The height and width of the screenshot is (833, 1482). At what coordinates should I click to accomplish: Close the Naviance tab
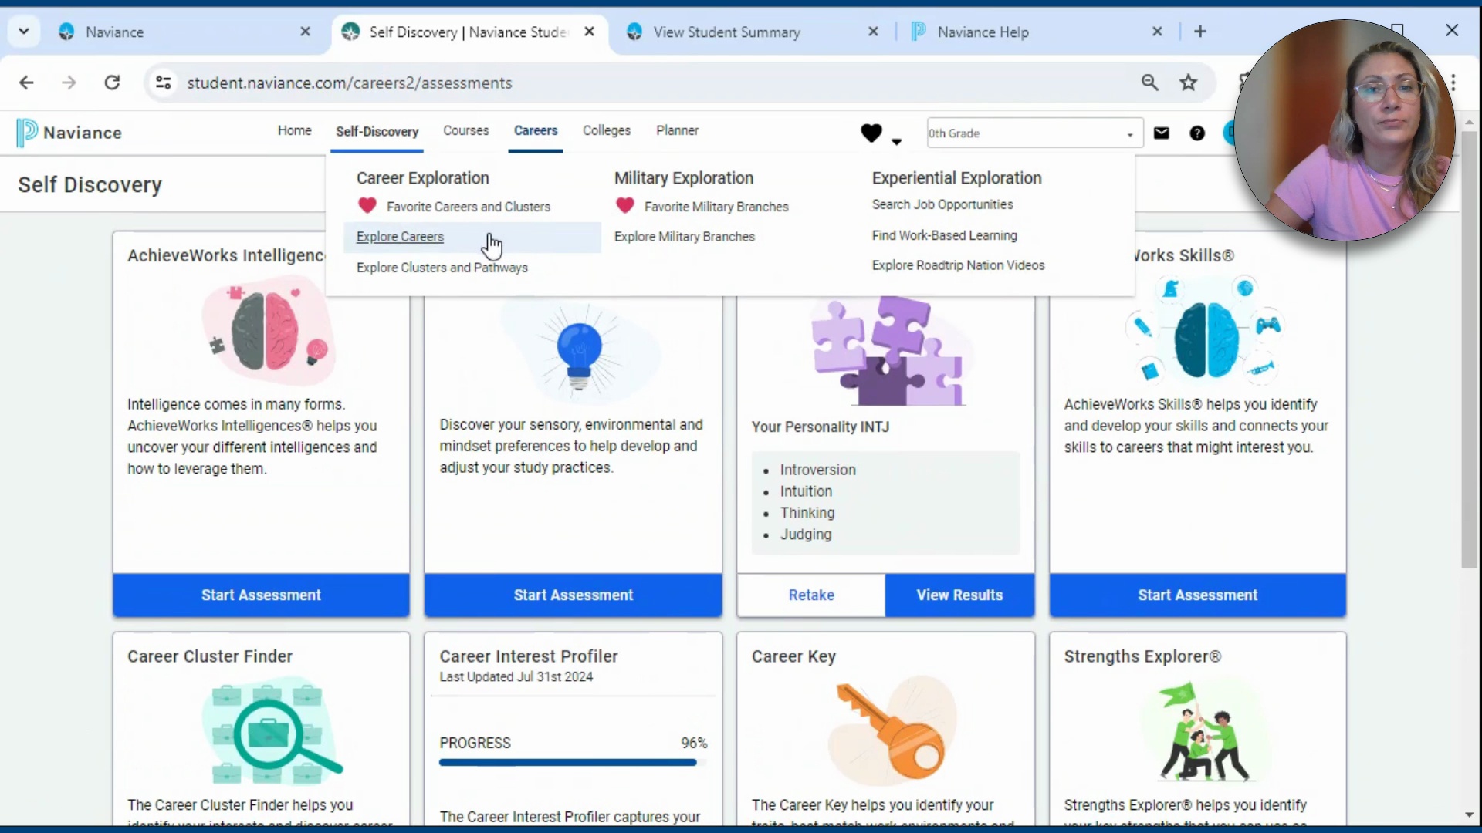(x=306, y=32)
